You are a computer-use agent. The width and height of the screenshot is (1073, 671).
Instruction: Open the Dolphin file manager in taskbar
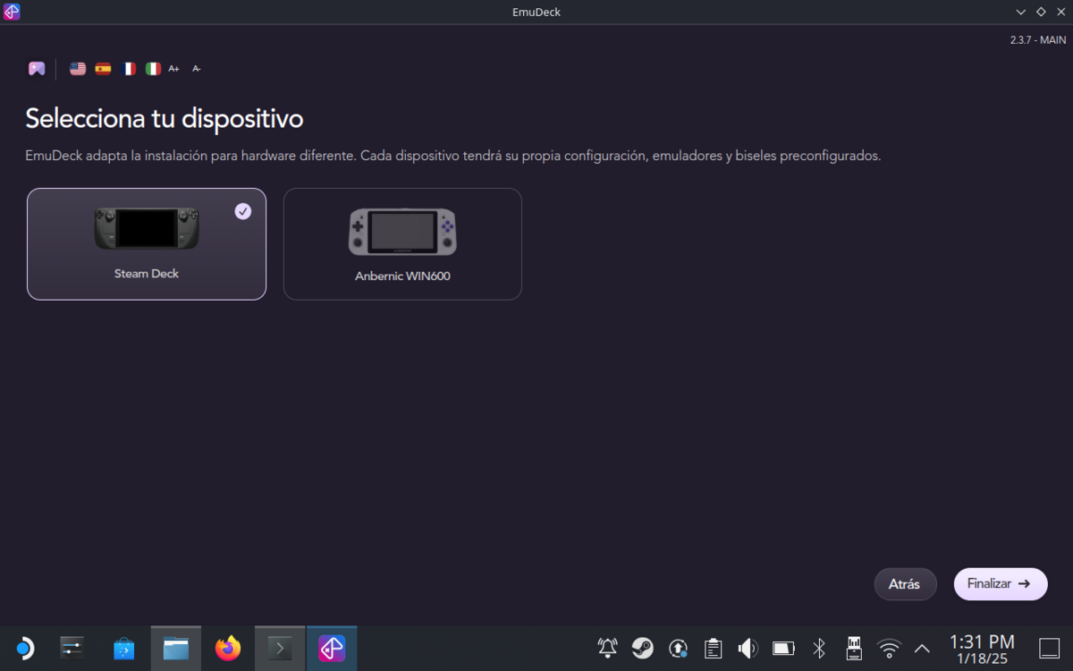176,648
